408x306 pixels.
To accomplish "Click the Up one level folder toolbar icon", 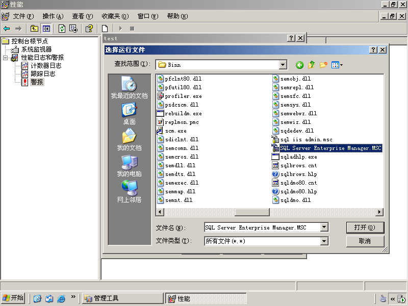I will [34, 29].
